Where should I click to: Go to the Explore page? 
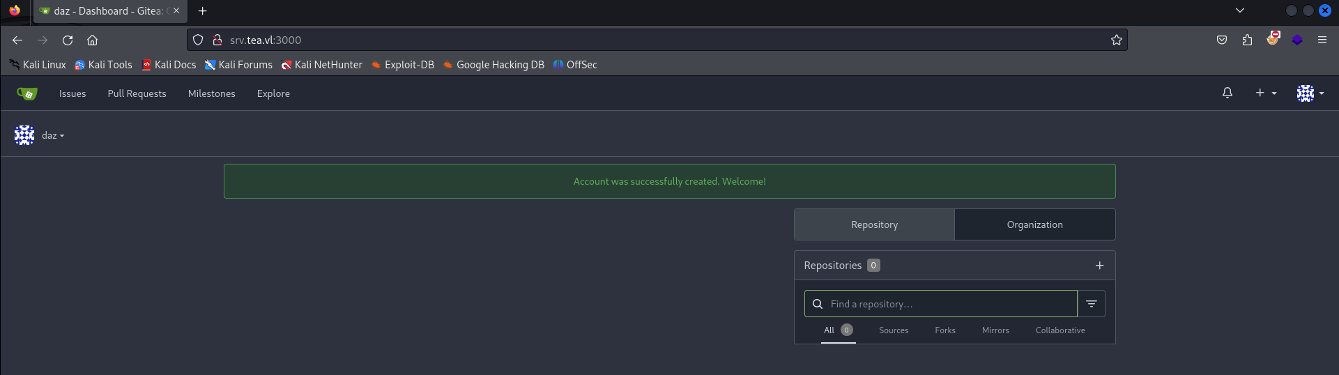coord(273,93)
